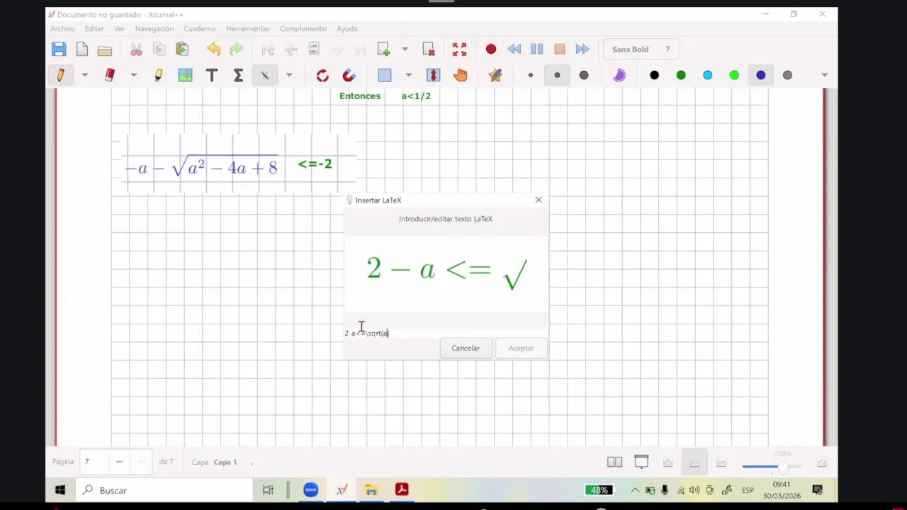Pause the audio recording playback
Viewport: 907px width, 510px height.
pyautogui.click(x=536, y=49)
